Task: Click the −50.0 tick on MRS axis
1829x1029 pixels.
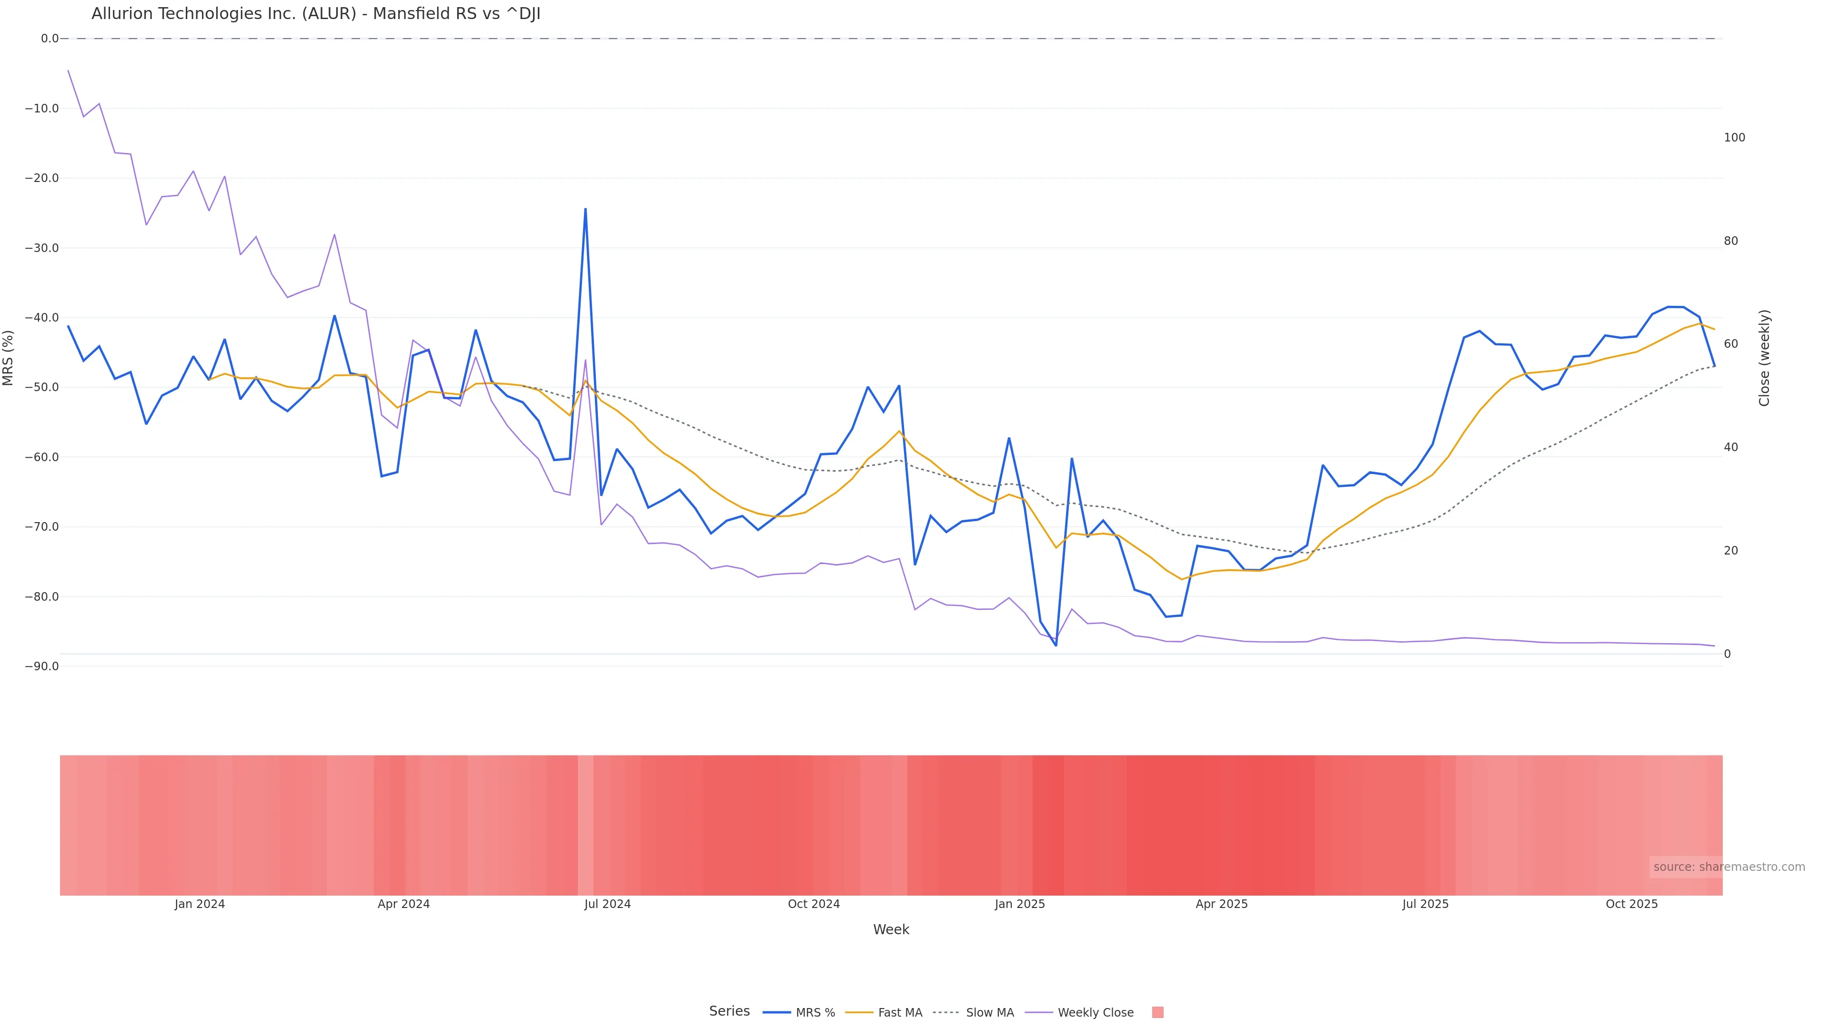Action: coord(42,388)
